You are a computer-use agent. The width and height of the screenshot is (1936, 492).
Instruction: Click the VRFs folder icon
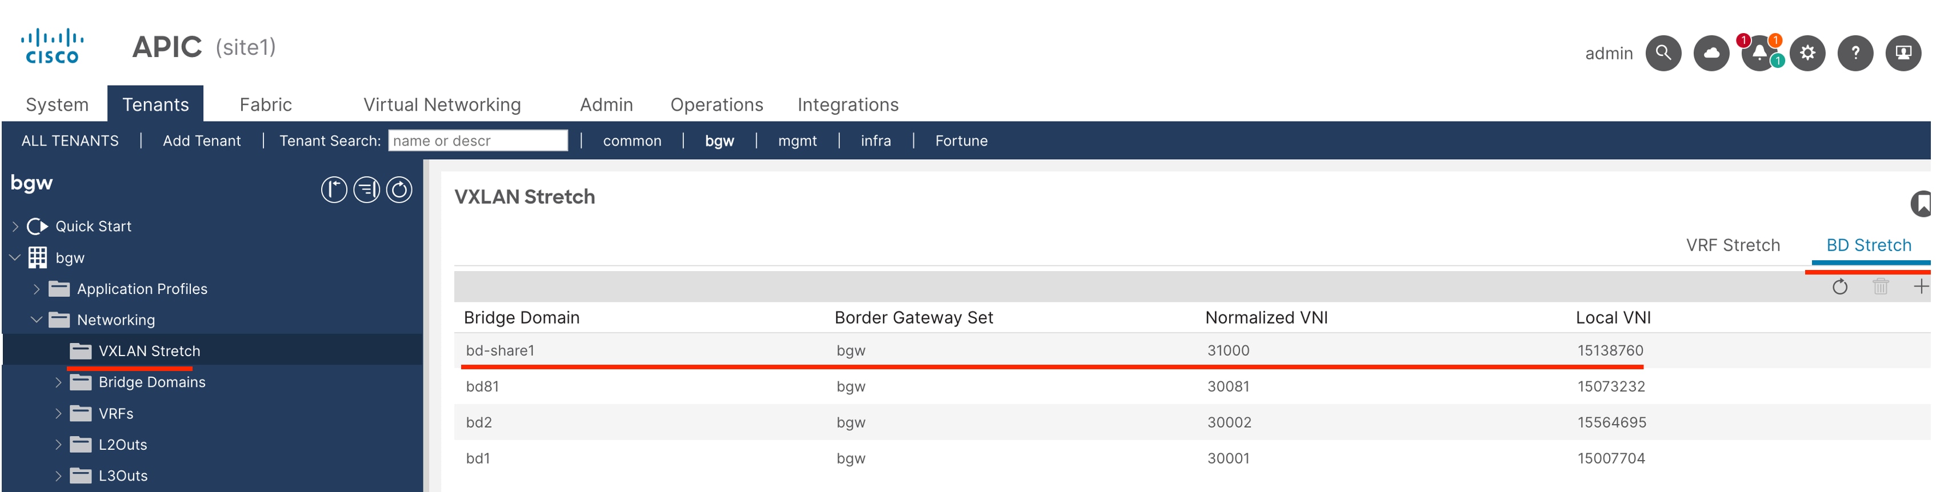point(81,413)
